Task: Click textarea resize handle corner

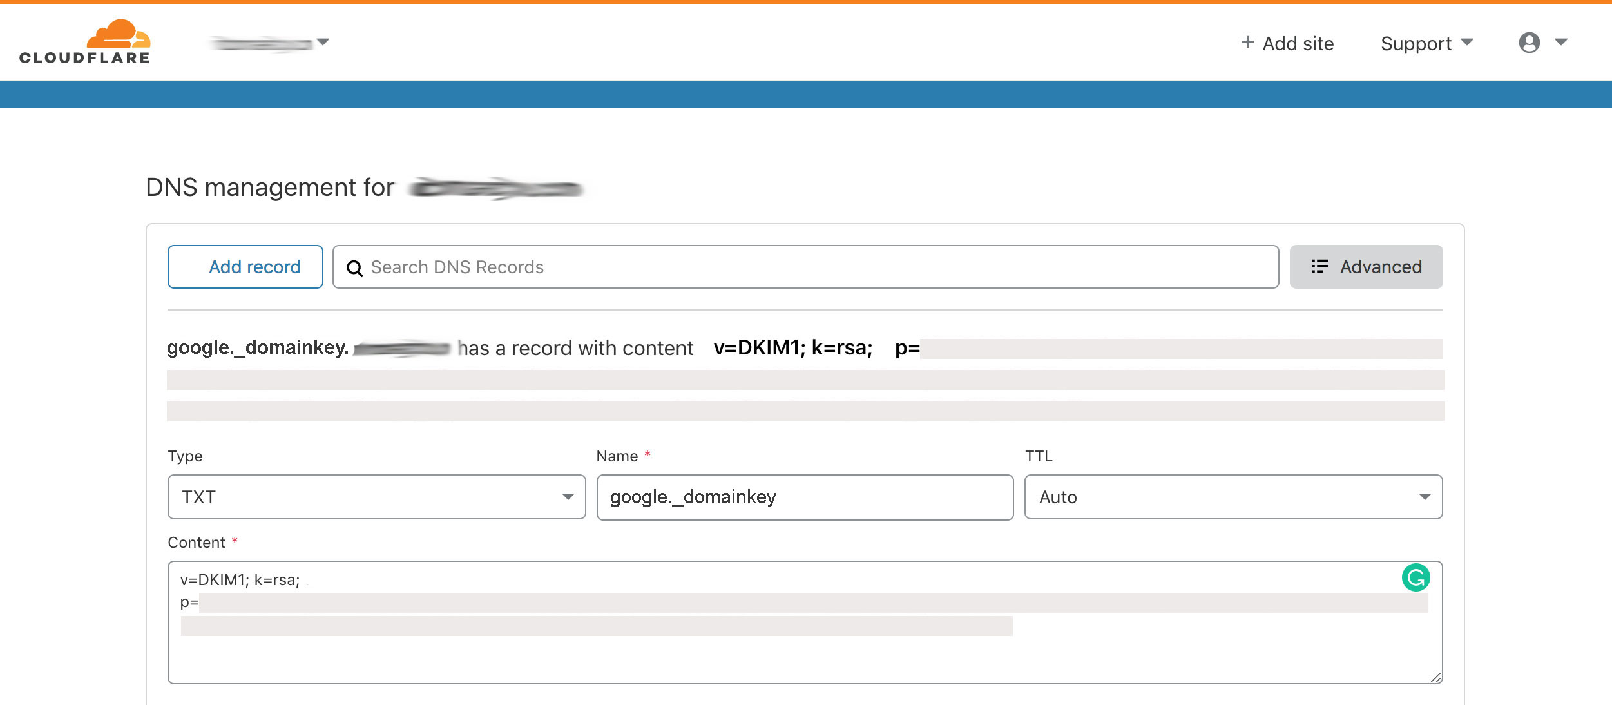Action: [x=1435, y=677]
